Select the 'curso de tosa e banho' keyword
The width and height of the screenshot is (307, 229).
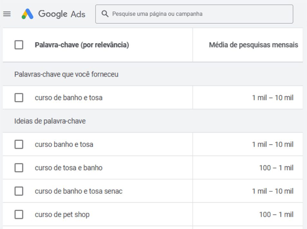pos(69,168)
